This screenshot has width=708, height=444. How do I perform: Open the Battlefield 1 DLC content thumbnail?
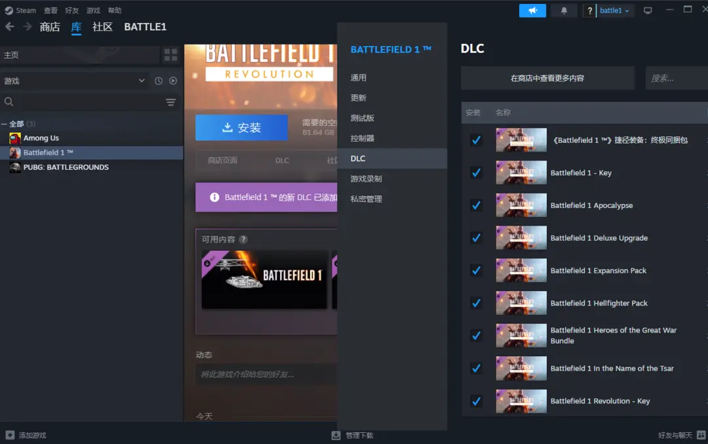(x=264, y=279)
